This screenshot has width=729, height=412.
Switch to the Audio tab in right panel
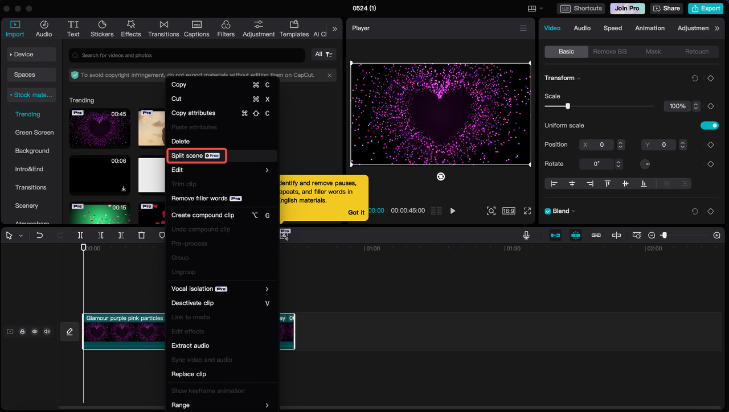(x=582, y=28)
